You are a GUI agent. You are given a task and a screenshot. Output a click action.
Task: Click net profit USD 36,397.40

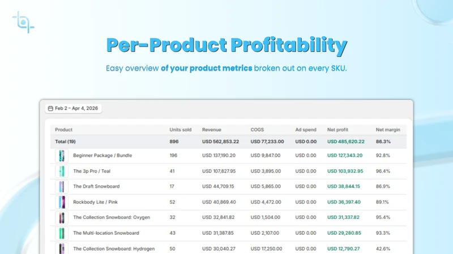344,202
